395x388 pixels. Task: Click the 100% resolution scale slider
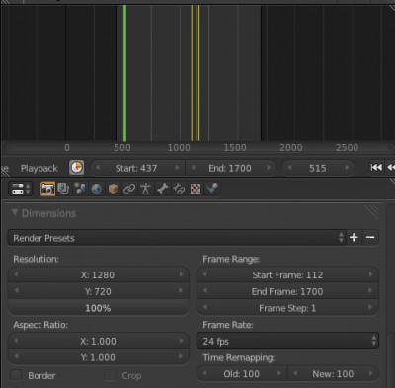coord(98,308)
